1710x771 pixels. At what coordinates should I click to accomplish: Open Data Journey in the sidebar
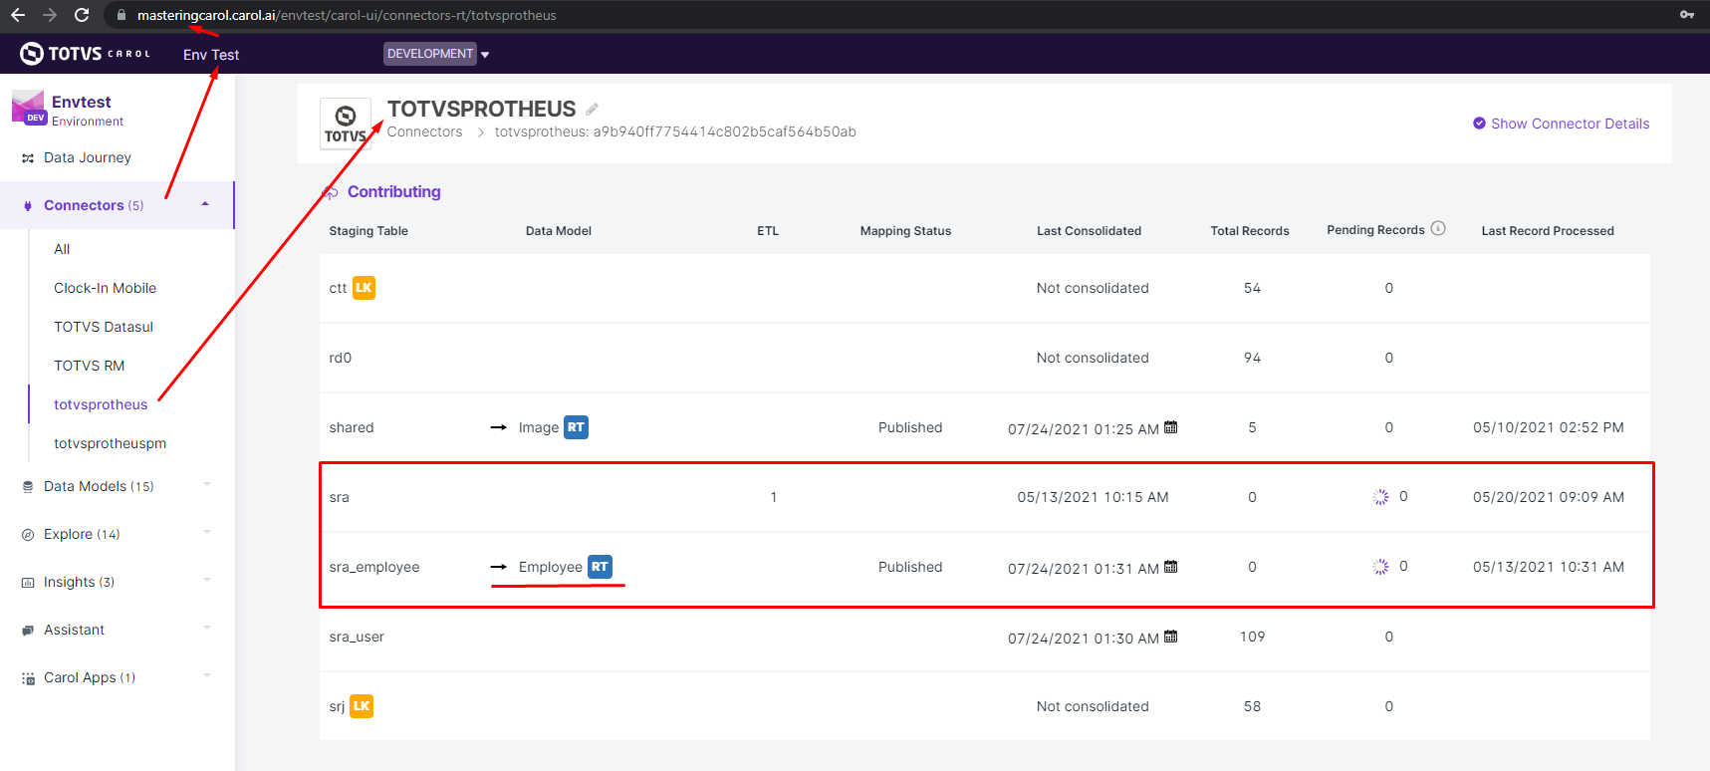pyautogui.click(x=88, y=157)
